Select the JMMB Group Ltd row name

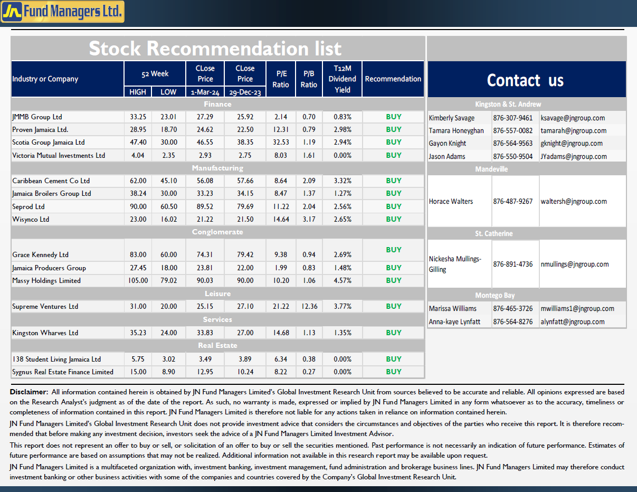point(37,117)
